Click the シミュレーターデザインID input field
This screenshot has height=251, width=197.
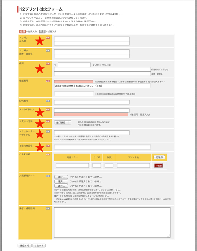(x=92, y=133)
